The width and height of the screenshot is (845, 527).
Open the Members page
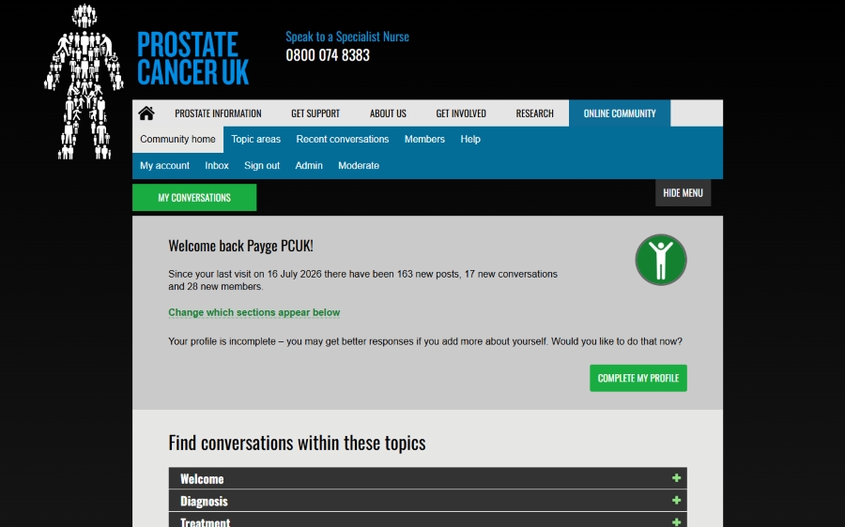tap(424, 140)
